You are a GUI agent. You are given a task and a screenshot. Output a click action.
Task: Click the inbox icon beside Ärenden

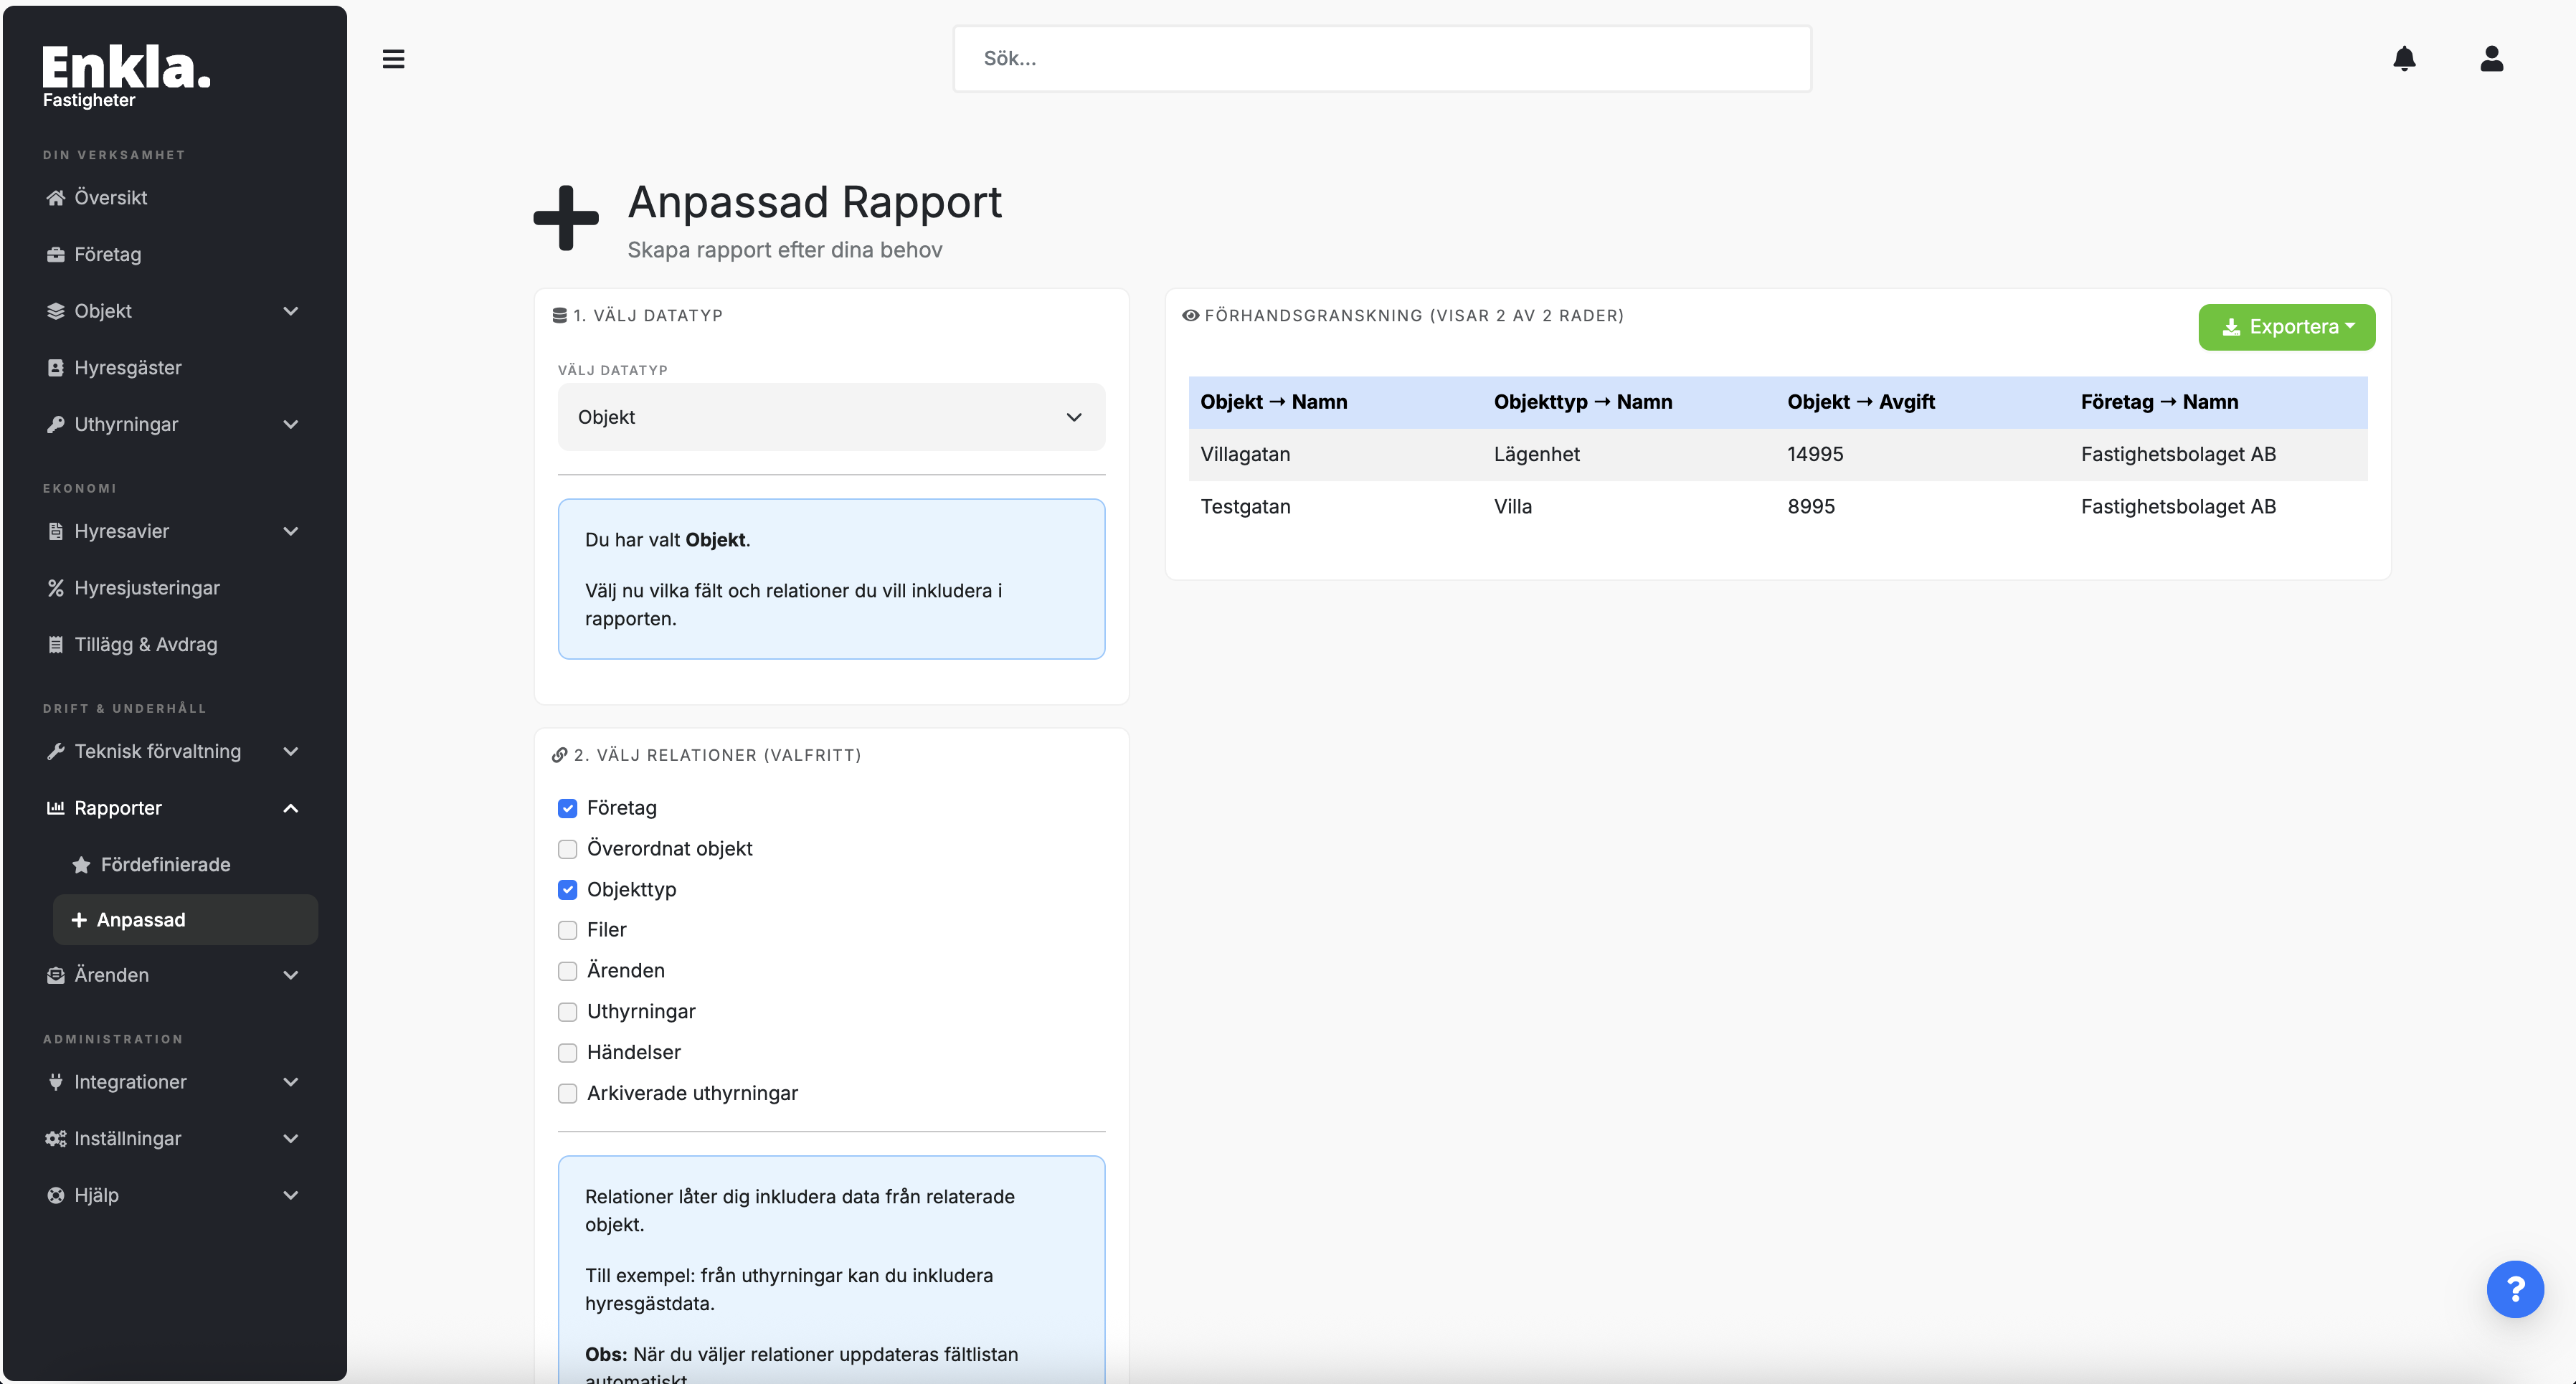pos(56,975)
